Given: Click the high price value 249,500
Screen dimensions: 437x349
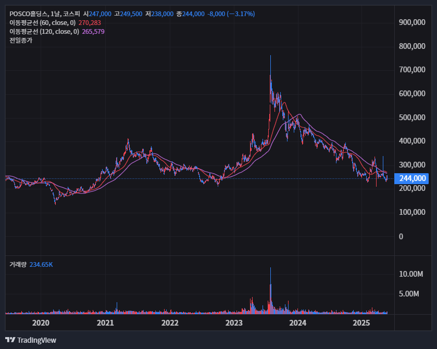Looking at the screenshot, I should (x=131, y=14).
